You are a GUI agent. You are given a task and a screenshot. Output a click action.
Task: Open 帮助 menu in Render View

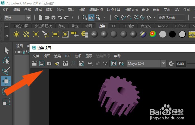pyautogui.click(x=117, y=56)
